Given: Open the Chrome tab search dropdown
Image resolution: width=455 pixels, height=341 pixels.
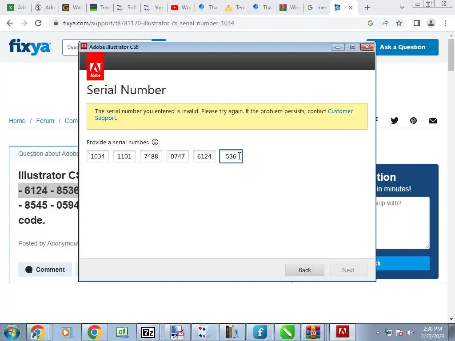Looking at the screenshot, I should pyautogui.click(x=402, y=8).
